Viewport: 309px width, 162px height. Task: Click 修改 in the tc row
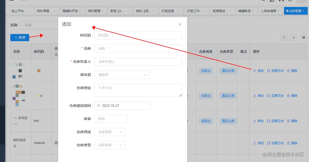click(259, 96)
